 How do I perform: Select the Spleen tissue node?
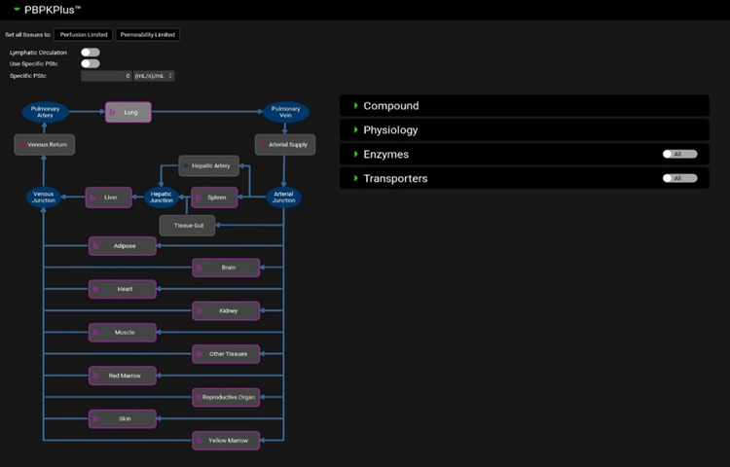(214, 198)
